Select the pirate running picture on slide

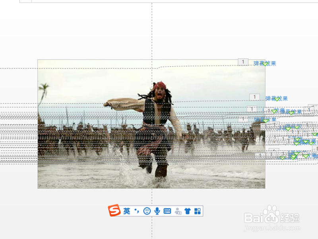tap(151, 124)
